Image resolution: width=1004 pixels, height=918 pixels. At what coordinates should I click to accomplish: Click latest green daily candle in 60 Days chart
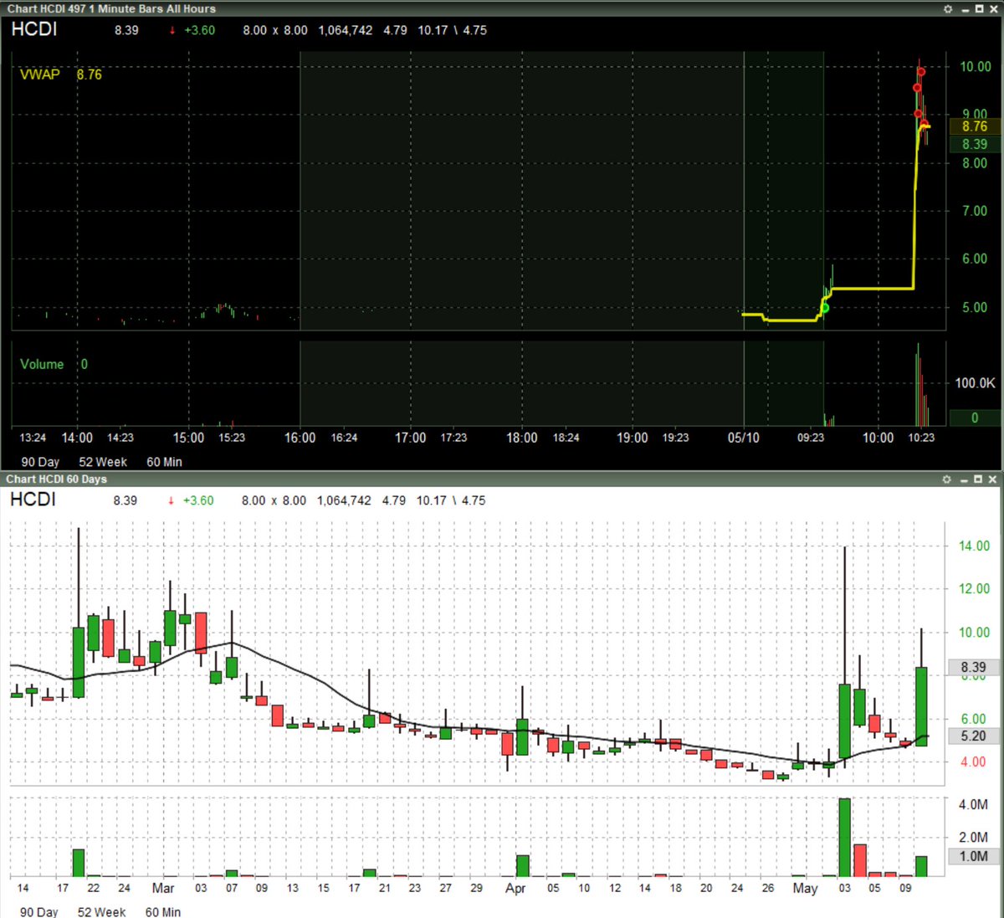(x=921, y=706)
